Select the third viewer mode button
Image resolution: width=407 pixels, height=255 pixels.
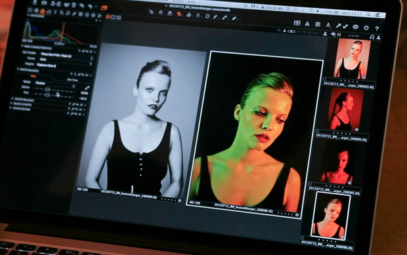click(x=119, y=18)
